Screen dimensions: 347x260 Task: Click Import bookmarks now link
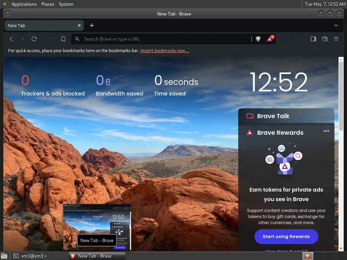165,51
